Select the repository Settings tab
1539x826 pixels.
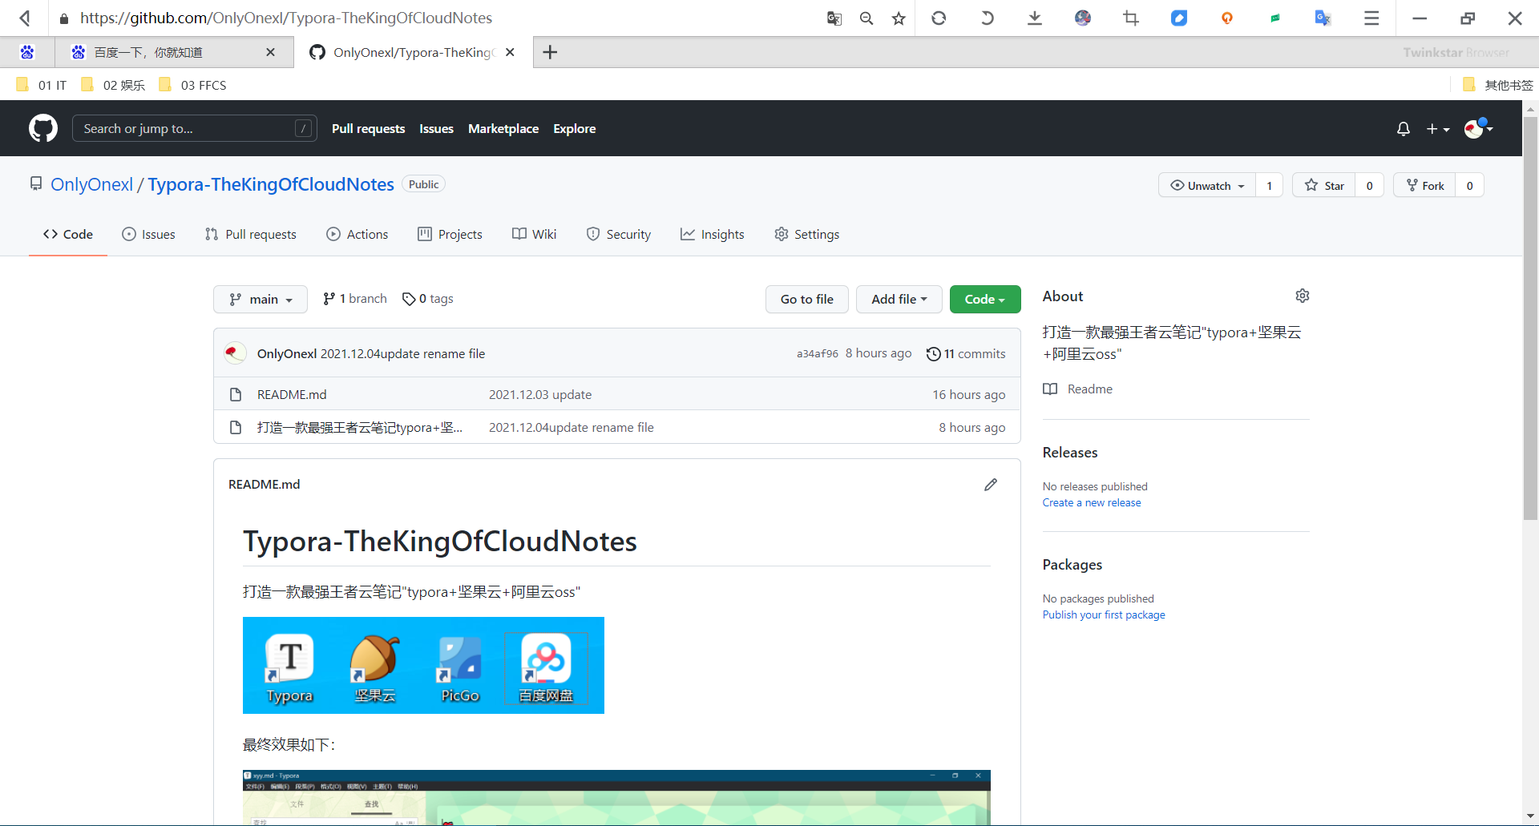806,234
